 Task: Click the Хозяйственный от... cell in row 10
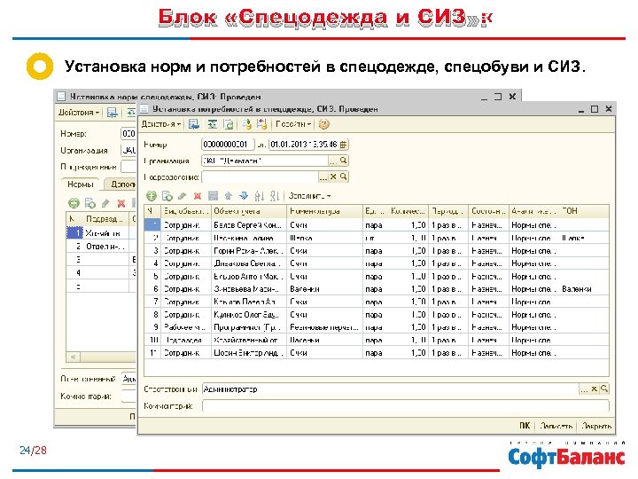249,340
